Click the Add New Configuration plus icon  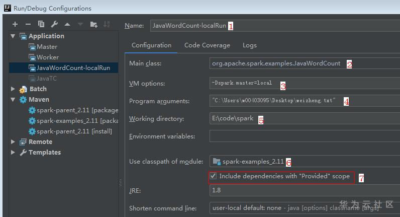coord(15,24)
